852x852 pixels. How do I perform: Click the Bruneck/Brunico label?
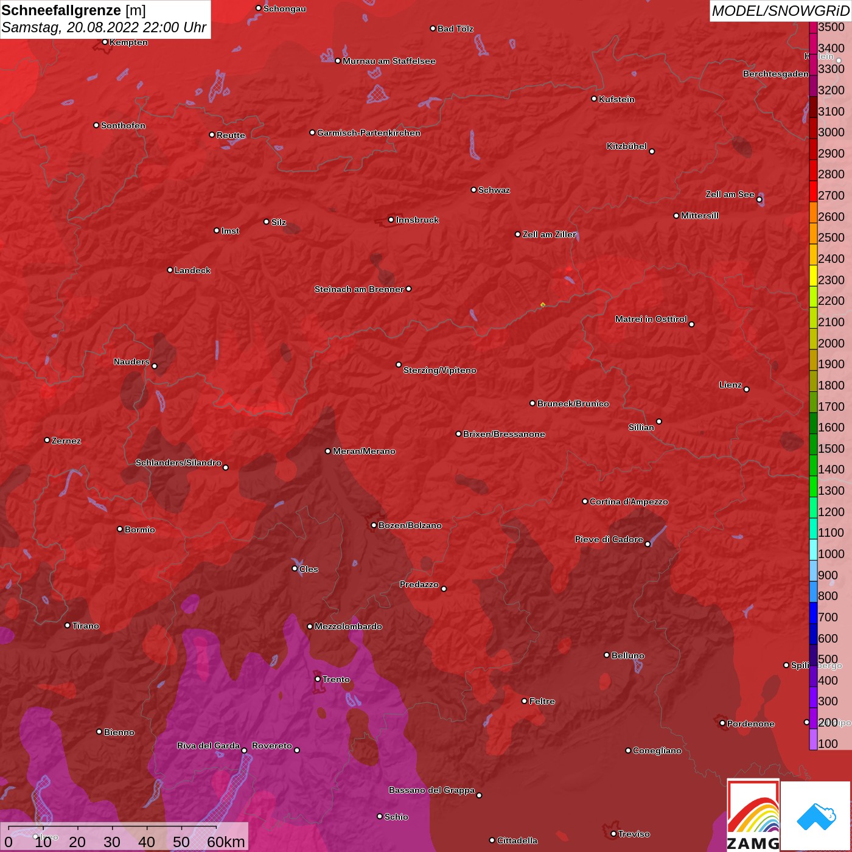pos(573,403)
